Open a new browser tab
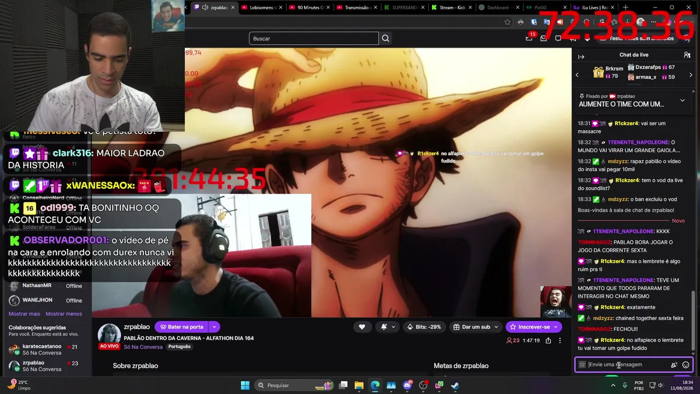 point(626,8)
